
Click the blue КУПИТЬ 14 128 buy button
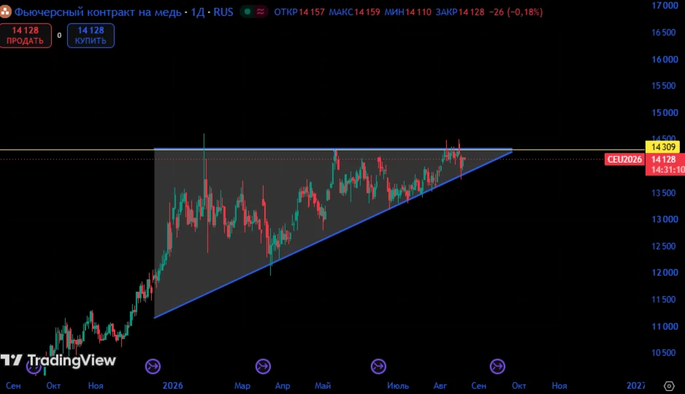91,35
